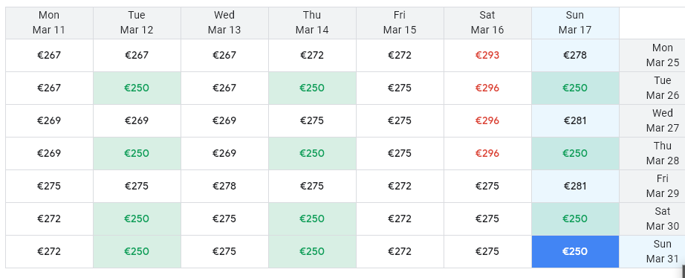Image resolution: width=685 pixels, height=278 pixels.
Task: Select €250 departing Mar 17 returning Sat Mar 30
Action: click(575, 219)
